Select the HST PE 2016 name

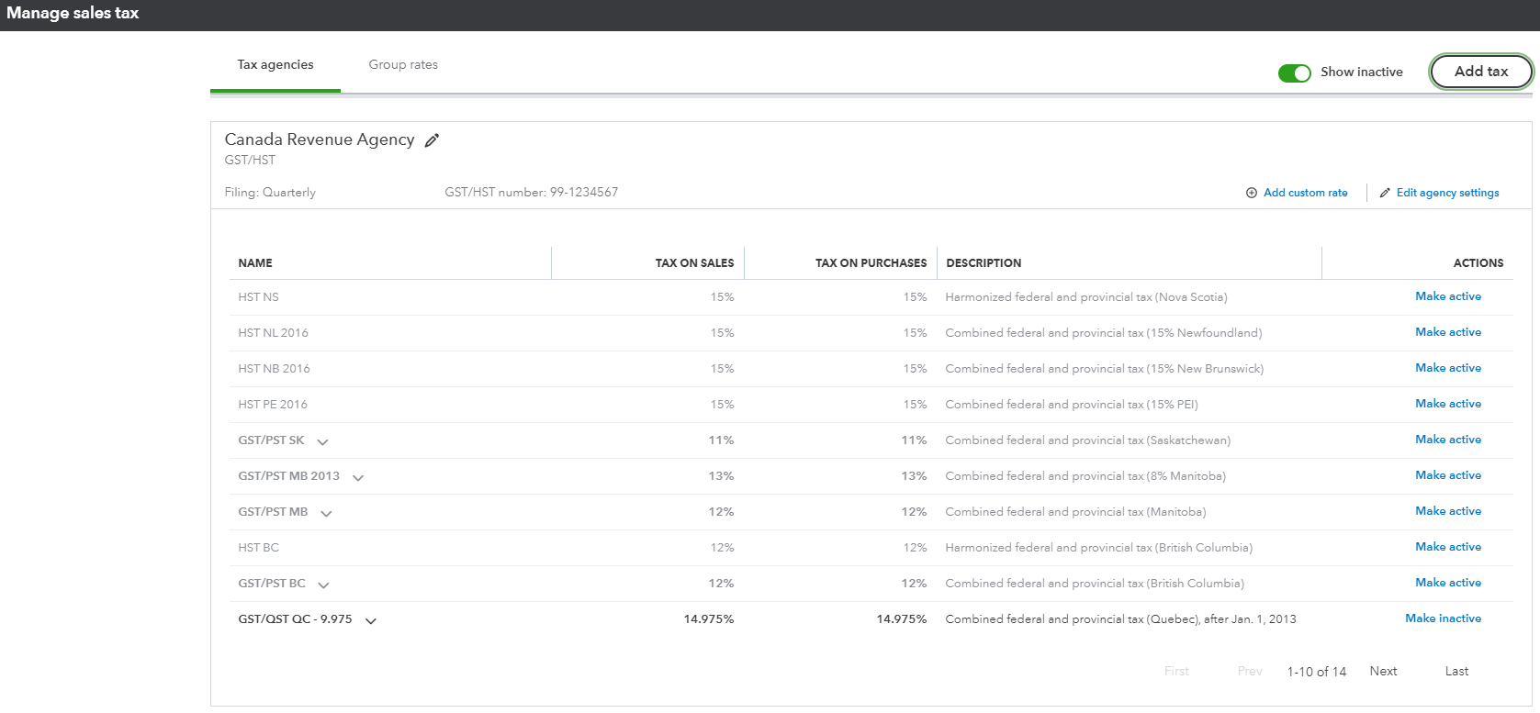point(273,405)
